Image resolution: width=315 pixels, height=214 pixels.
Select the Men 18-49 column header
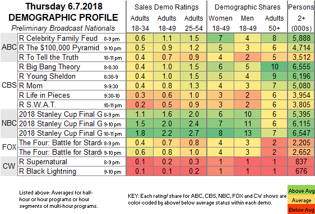pyautogui.click(x=248, y=23)
